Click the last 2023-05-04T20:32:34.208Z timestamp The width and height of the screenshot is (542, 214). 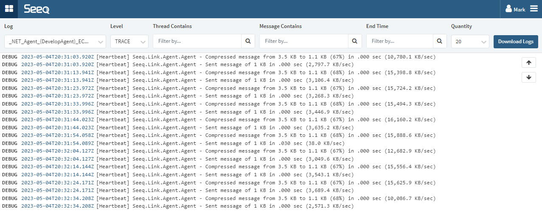point(58,206)
